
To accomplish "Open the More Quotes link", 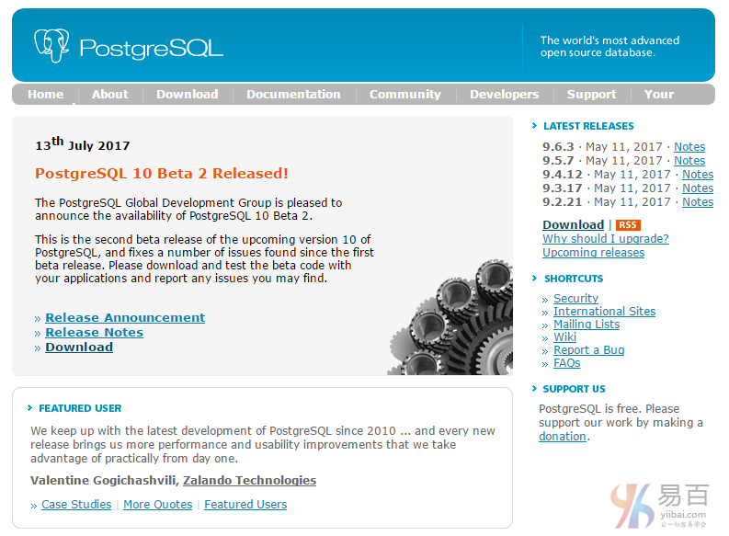I will coord(157,505).
